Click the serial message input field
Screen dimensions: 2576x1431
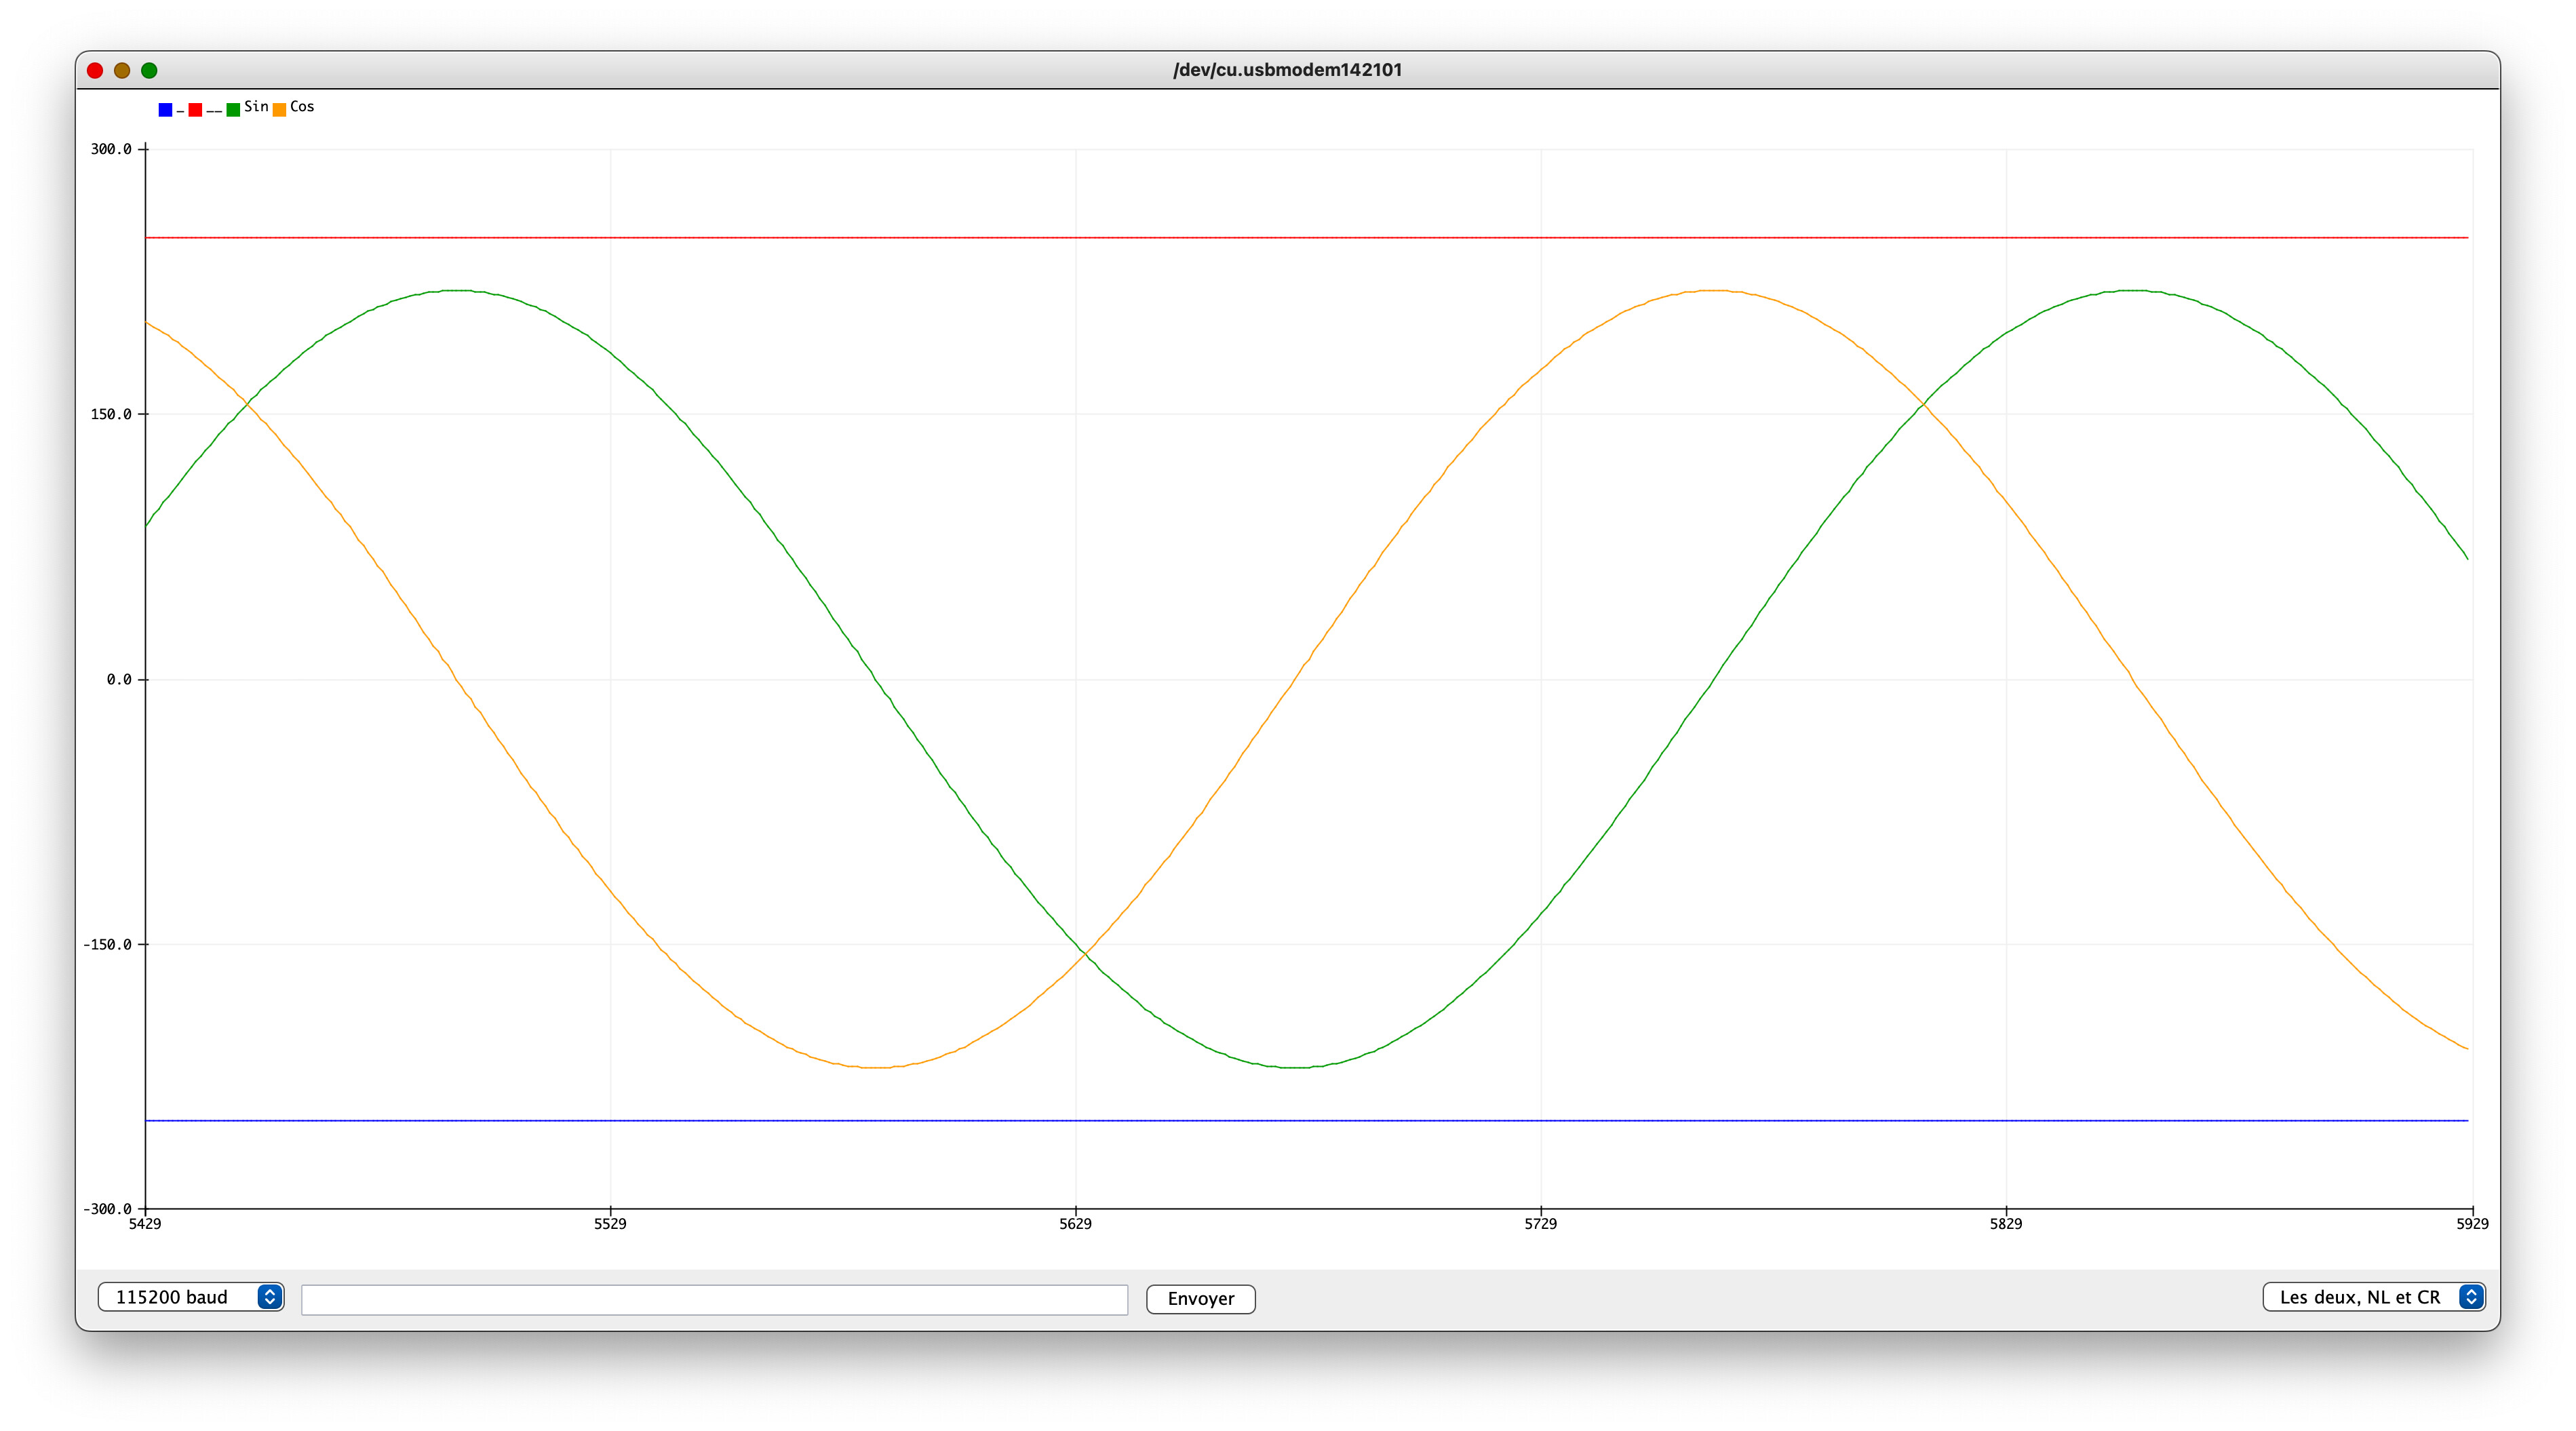715,1298
